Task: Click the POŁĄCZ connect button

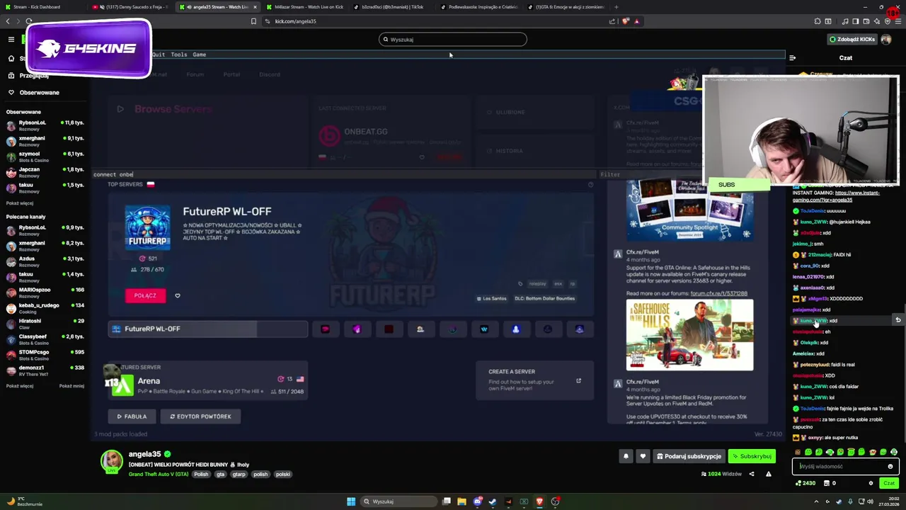Action: (x=145, y=295)
